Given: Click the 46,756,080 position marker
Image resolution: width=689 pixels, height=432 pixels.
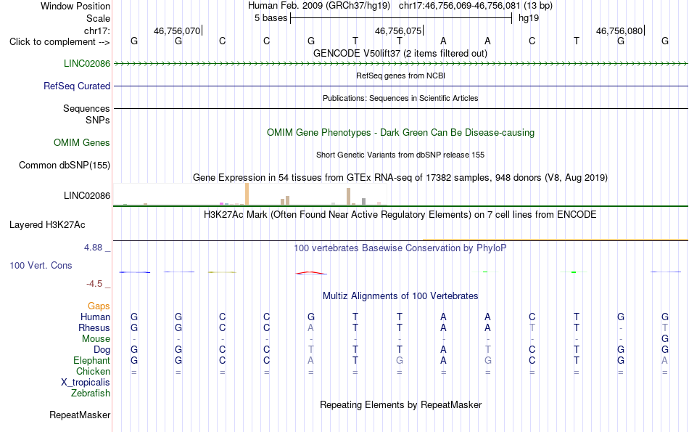Looking at the screenshot, I should [x=619, y=30].
